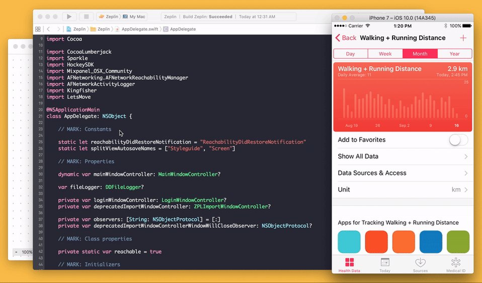Screen dimensions: 482x283
Task: Open the Zeplin scheme selector
Action: pos(109,17)
